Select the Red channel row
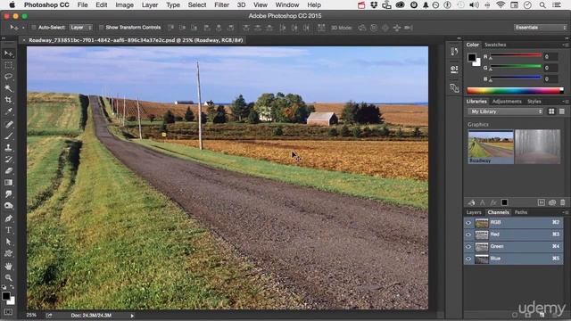 tap(514, 235)
